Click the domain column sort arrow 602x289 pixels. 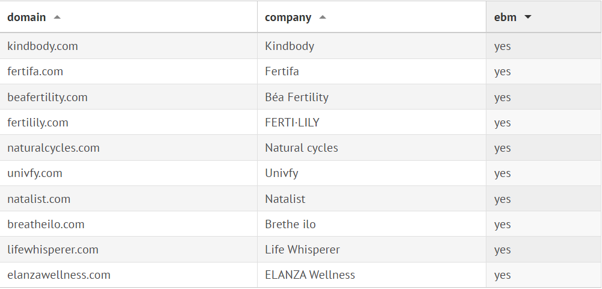click(x=57, y=17)
